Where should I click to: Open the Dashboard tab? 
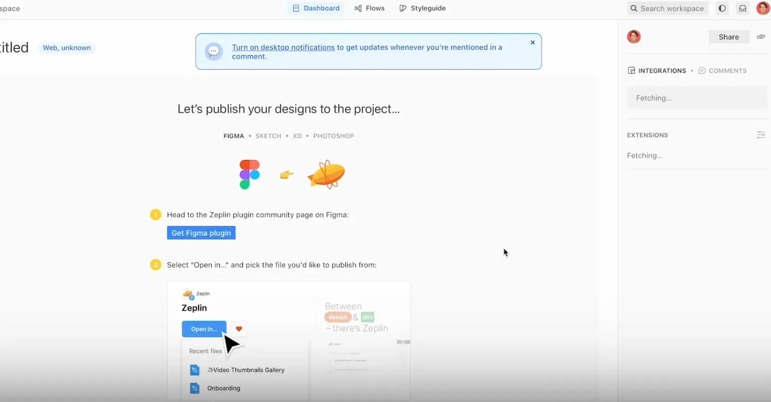click(x=316, y=8)
